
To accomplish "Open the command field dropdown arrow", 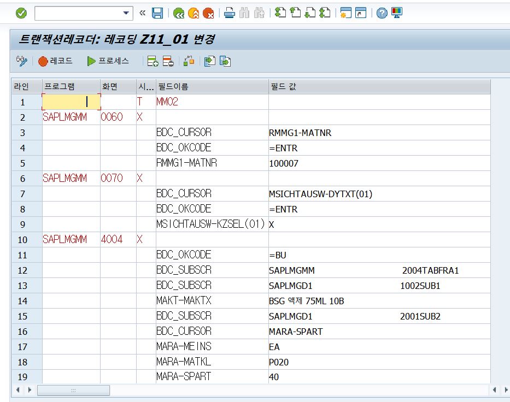I will (126, 13).
